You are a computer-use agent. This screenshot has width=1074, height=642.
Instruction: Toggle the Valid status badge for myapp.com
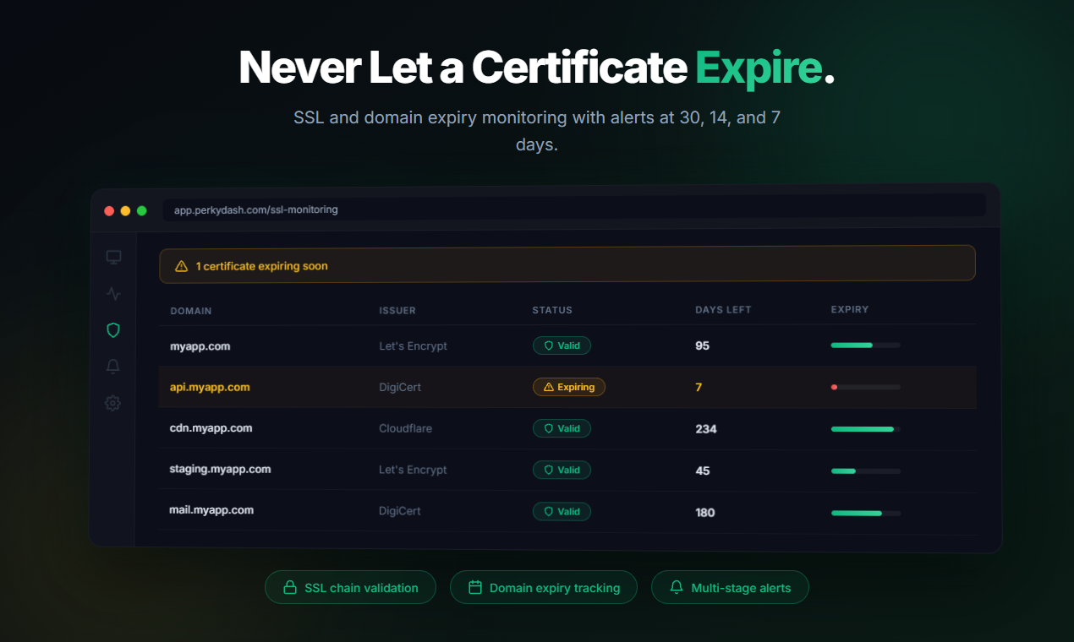click(562, 345)
